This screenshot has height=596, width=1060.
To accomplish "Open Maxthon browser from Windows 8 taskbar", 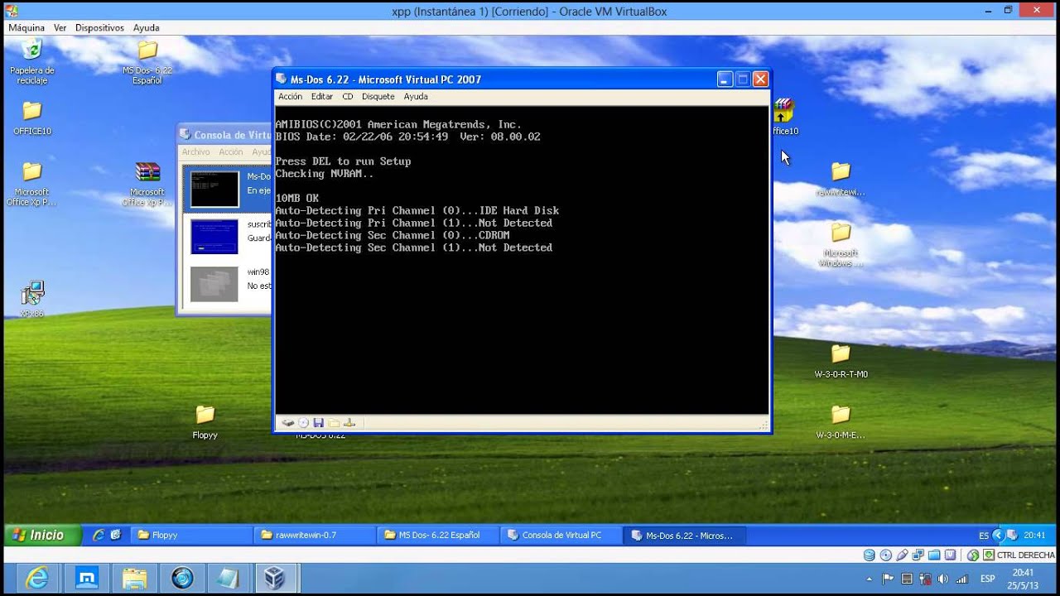I will pyautogui.click(x=85, y=578).
